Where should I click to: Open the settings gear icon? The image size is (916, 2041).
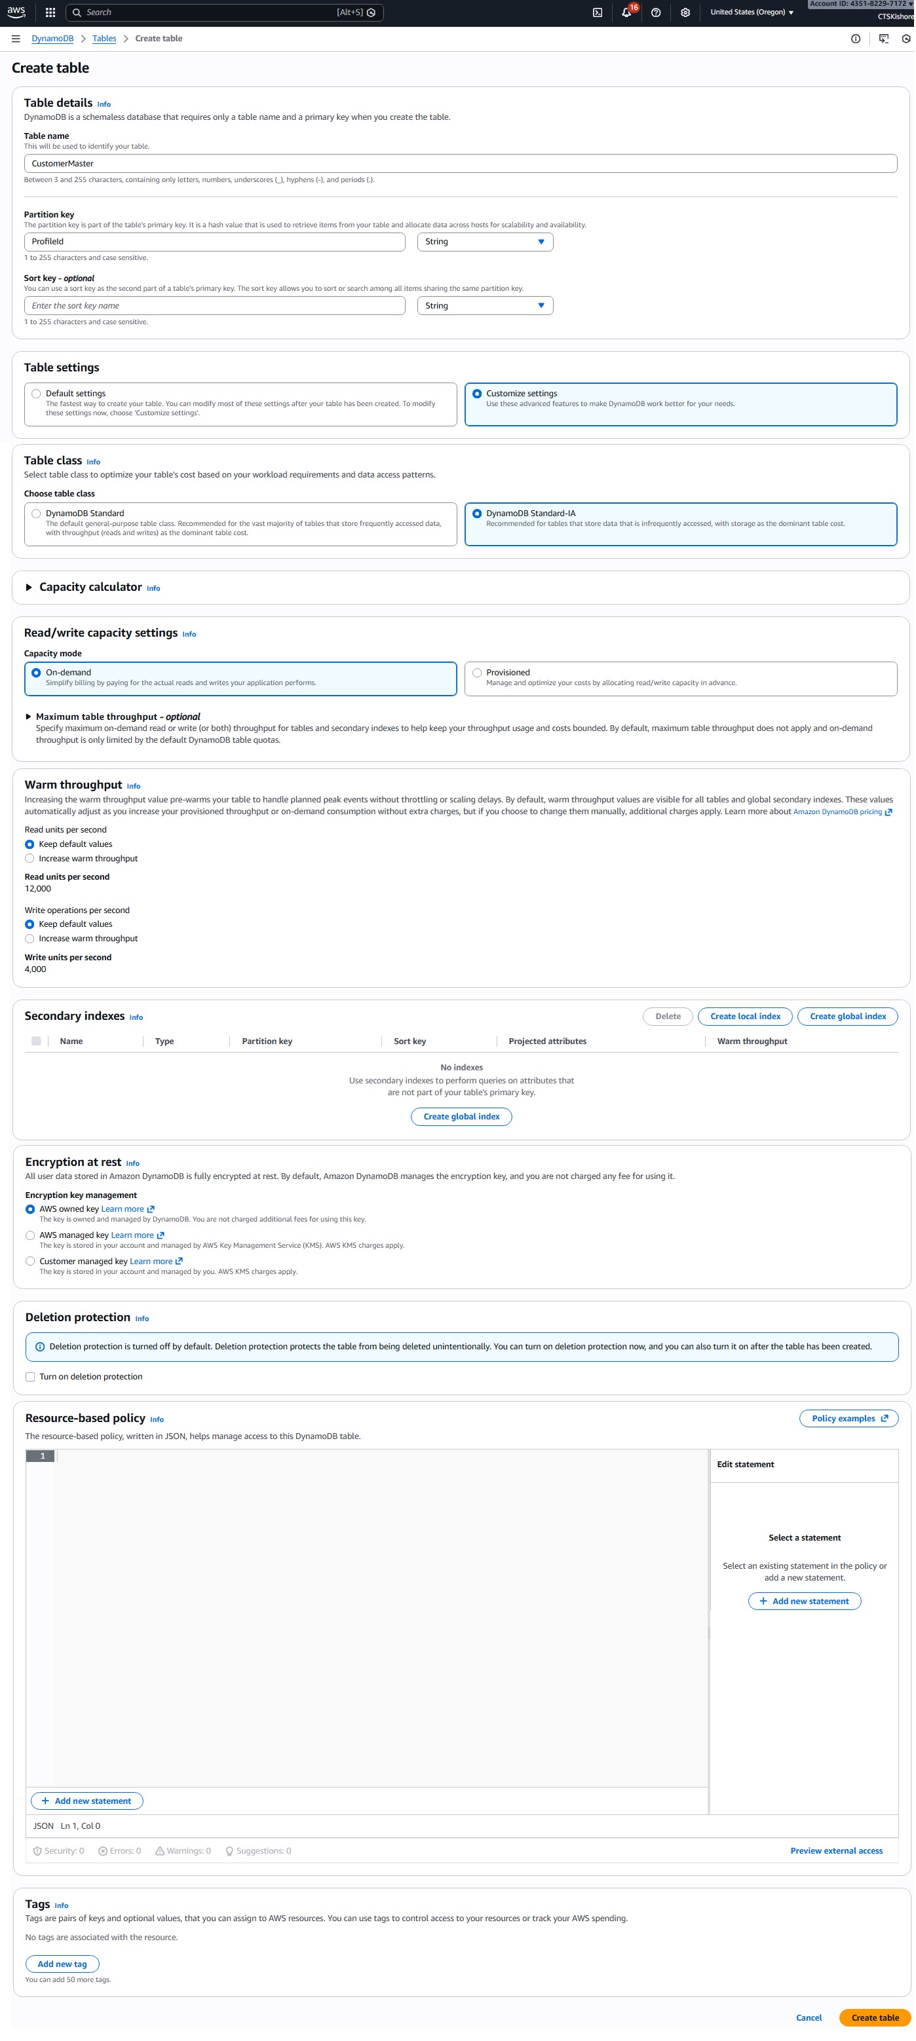tap(685, 12)
